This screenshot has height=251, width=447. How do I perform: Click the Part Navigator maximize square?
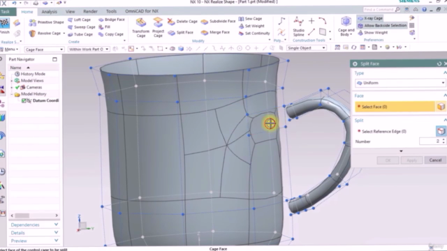coord(54,59)
